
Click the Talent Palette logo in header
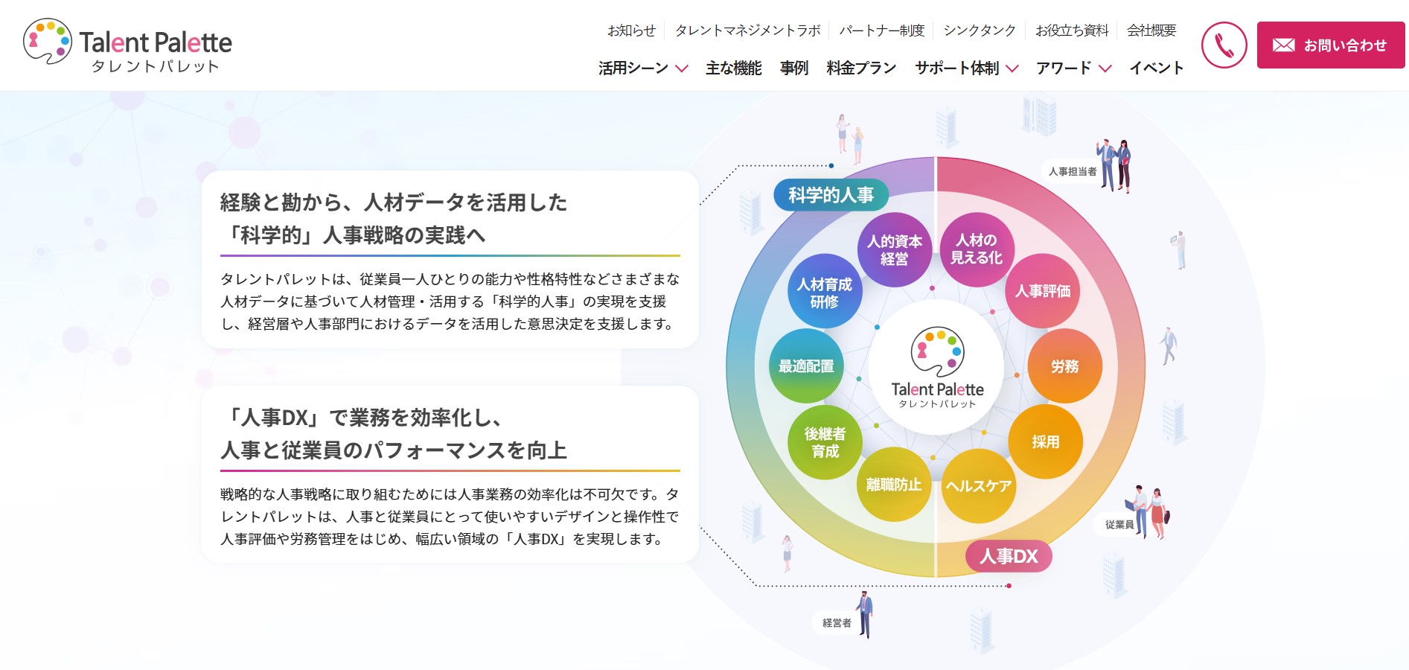(x=127, y=45)
